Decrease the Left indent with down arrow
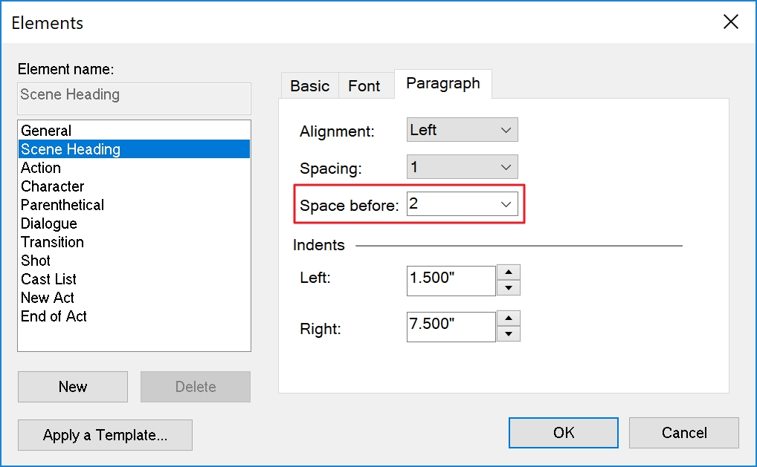Image resolution: width=757 pixels, height=467 pixels. coord(508,288)
